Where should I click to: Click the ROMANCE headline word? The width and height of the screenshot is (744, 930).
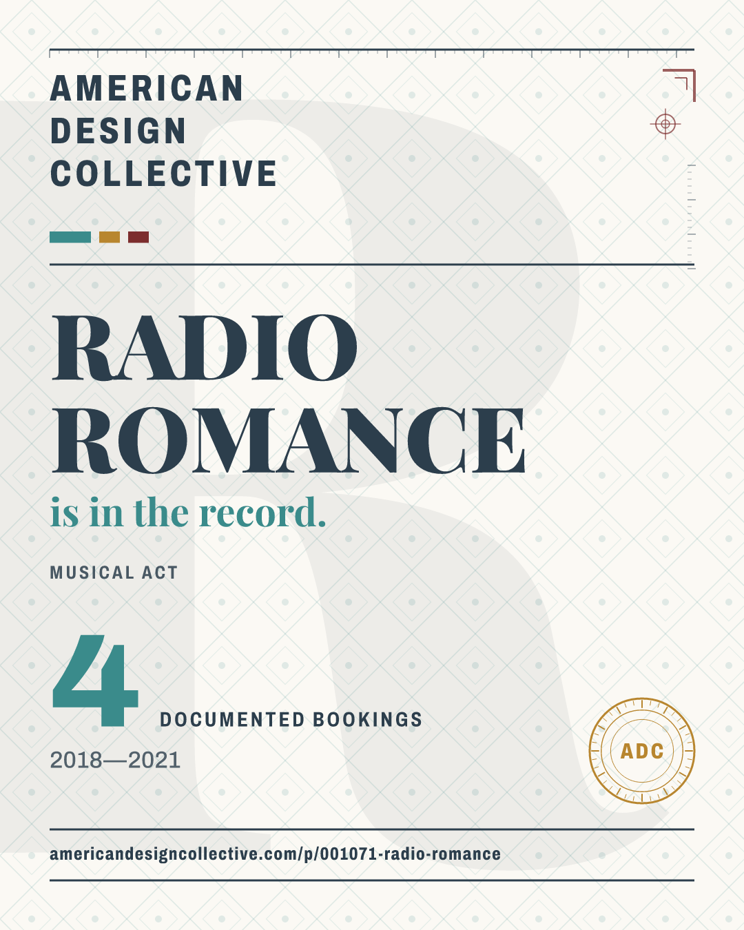(x=289, y=441)
